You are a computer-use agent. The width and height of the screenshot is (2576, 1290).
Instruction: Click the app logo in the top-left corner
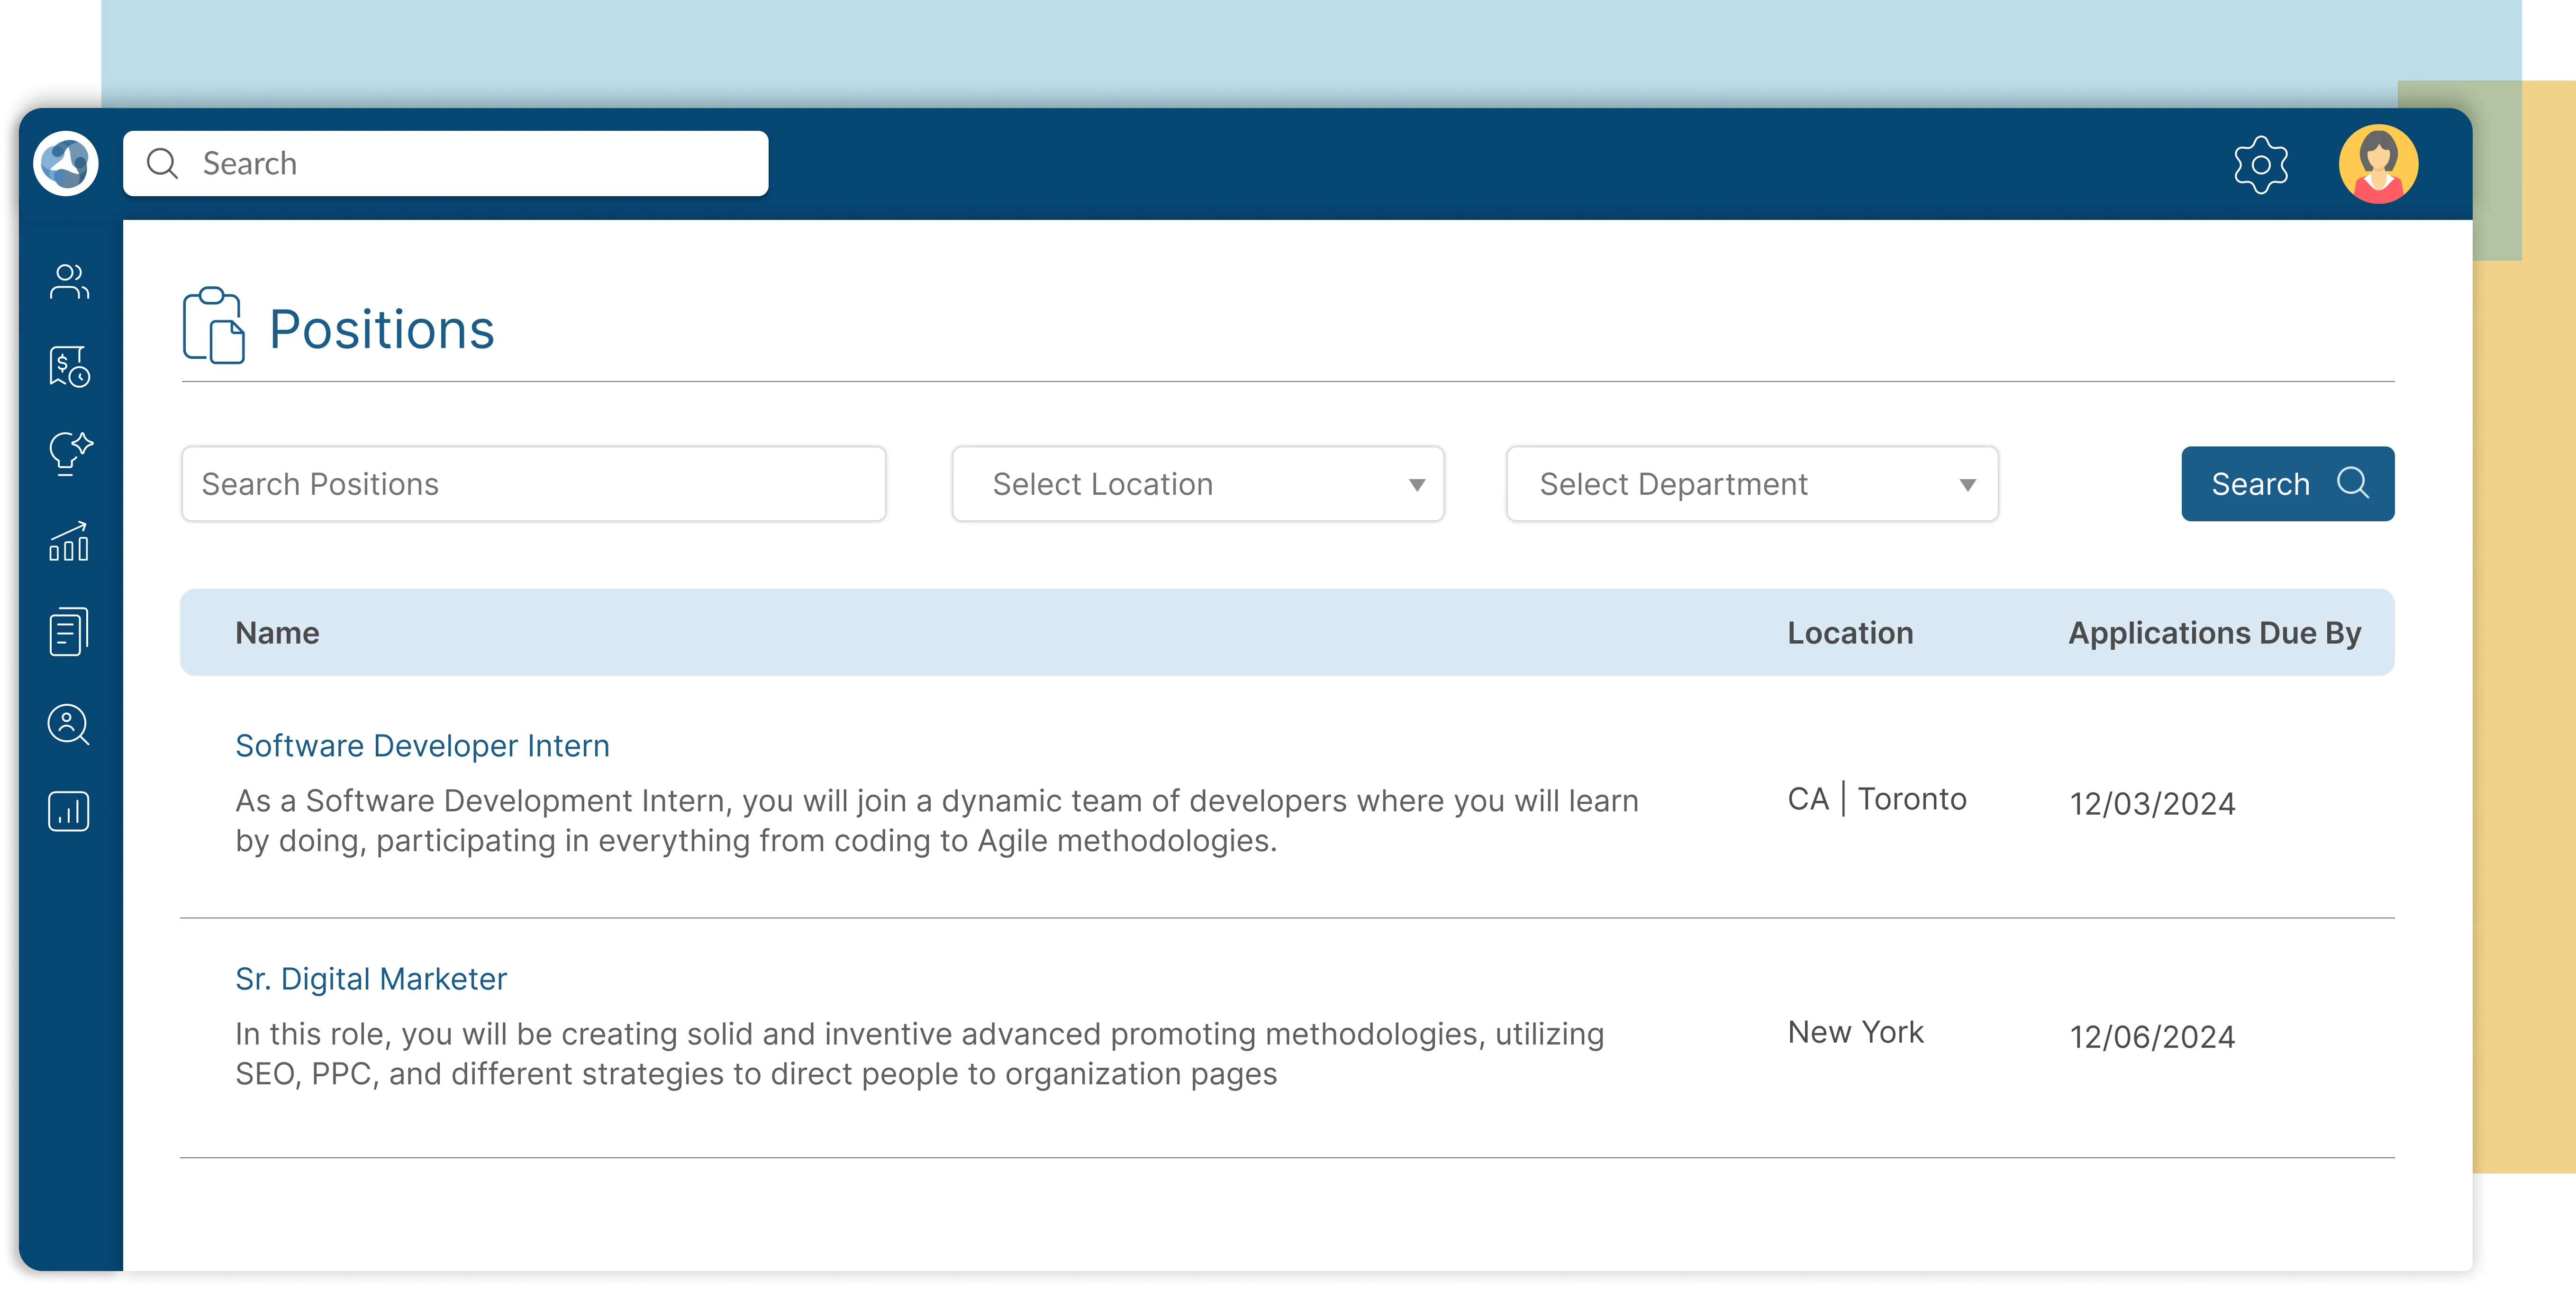pyautogui.click(x=64, y=163)
